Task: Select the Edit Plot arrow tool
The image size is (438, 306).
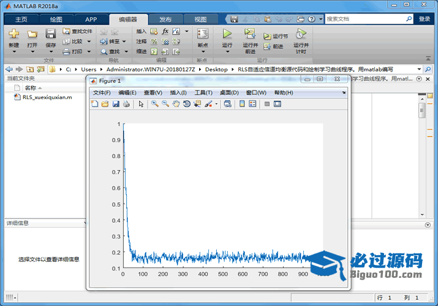Action: click(x=141, y=104)
